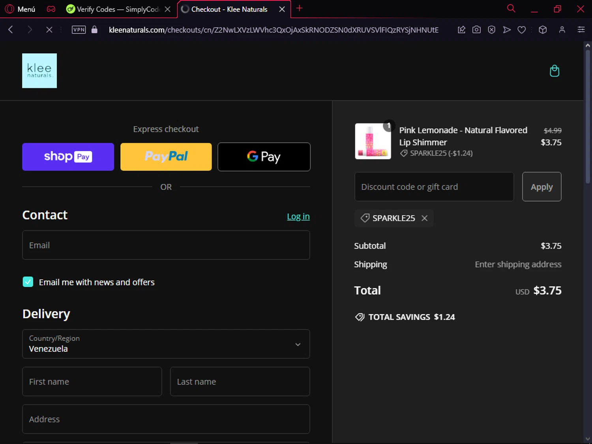This screenshot has height=444, width=592.
Task: Remove the SPARKLE25 discount code
Action: (424, 218)
